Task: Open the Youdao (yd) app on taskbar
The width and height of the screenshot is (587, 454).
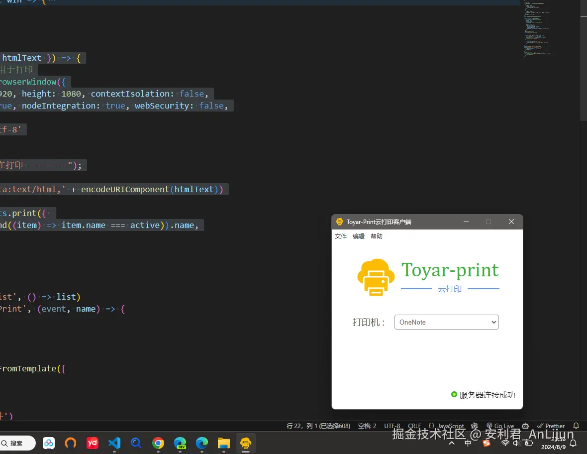Action: [x=93, y=443]
